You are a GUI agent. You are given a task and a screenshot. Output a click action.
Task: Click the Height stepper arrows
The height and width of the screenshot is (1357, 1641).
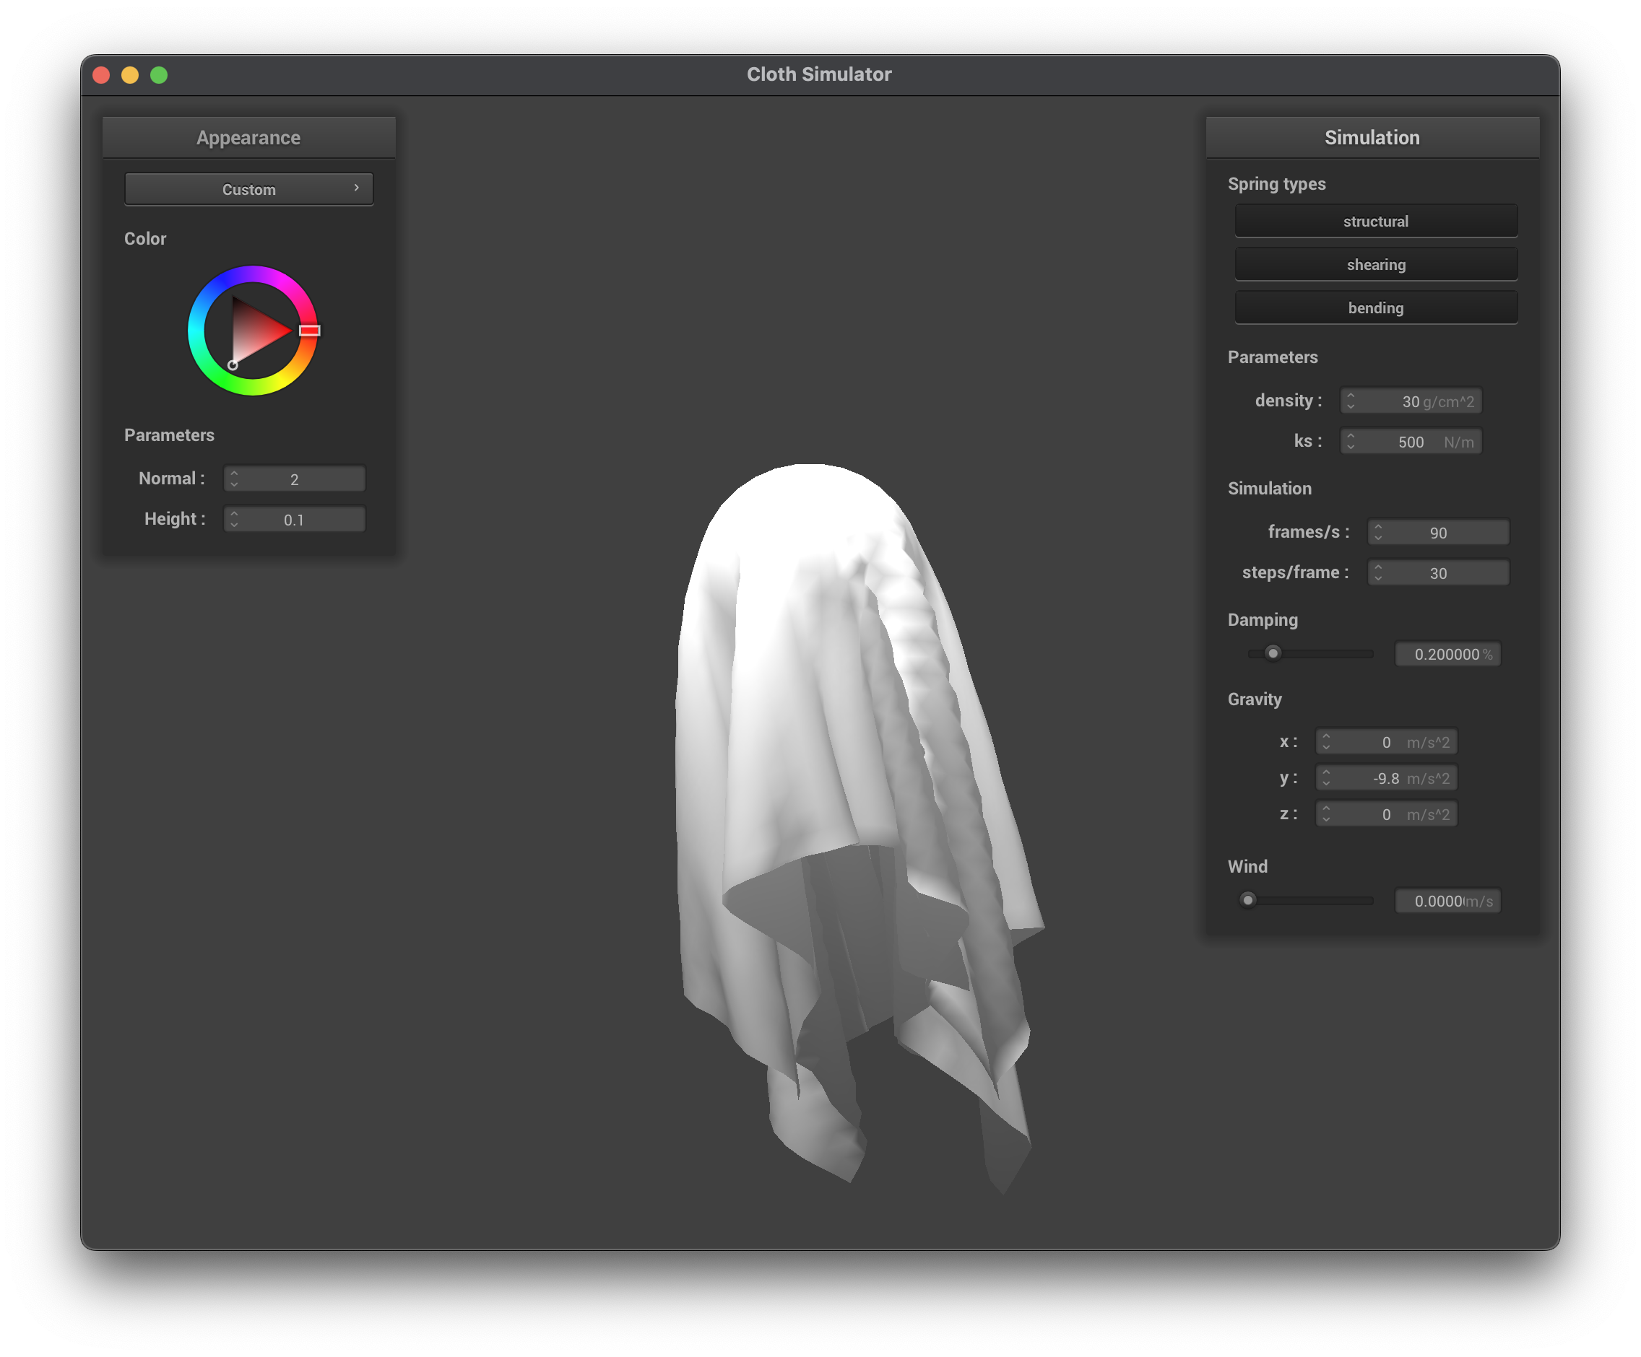click(x=233, y=519)
